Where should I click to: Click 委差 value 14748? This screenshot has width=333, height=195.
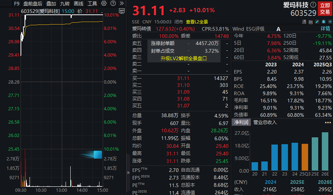[x=222, y=36]
